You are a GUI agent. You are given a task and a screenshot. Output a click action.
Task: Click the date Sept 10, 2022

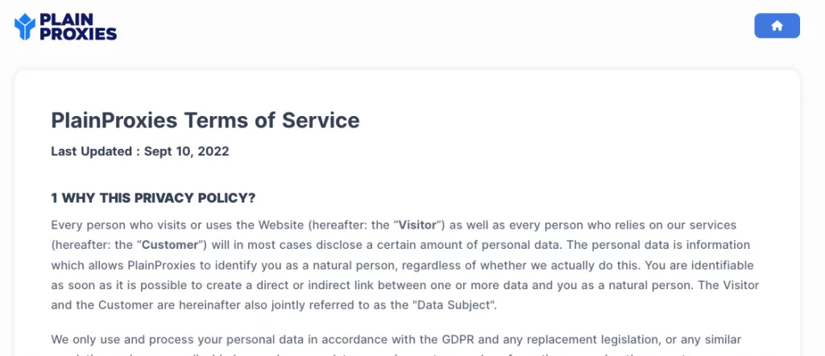click(x=187, y=151)
